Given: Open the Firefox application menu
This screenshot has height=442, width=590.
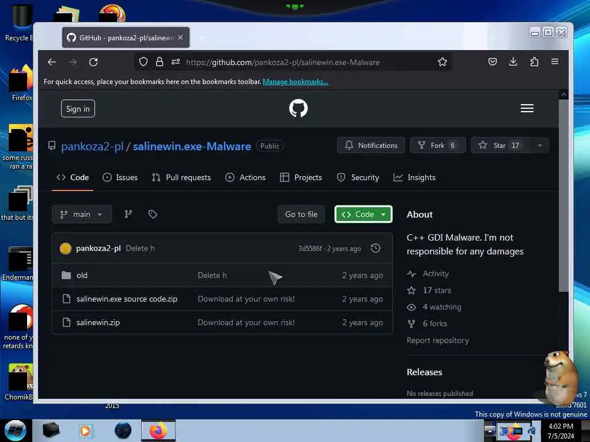Looking at the screenshot, I should [x=555, y=62].
